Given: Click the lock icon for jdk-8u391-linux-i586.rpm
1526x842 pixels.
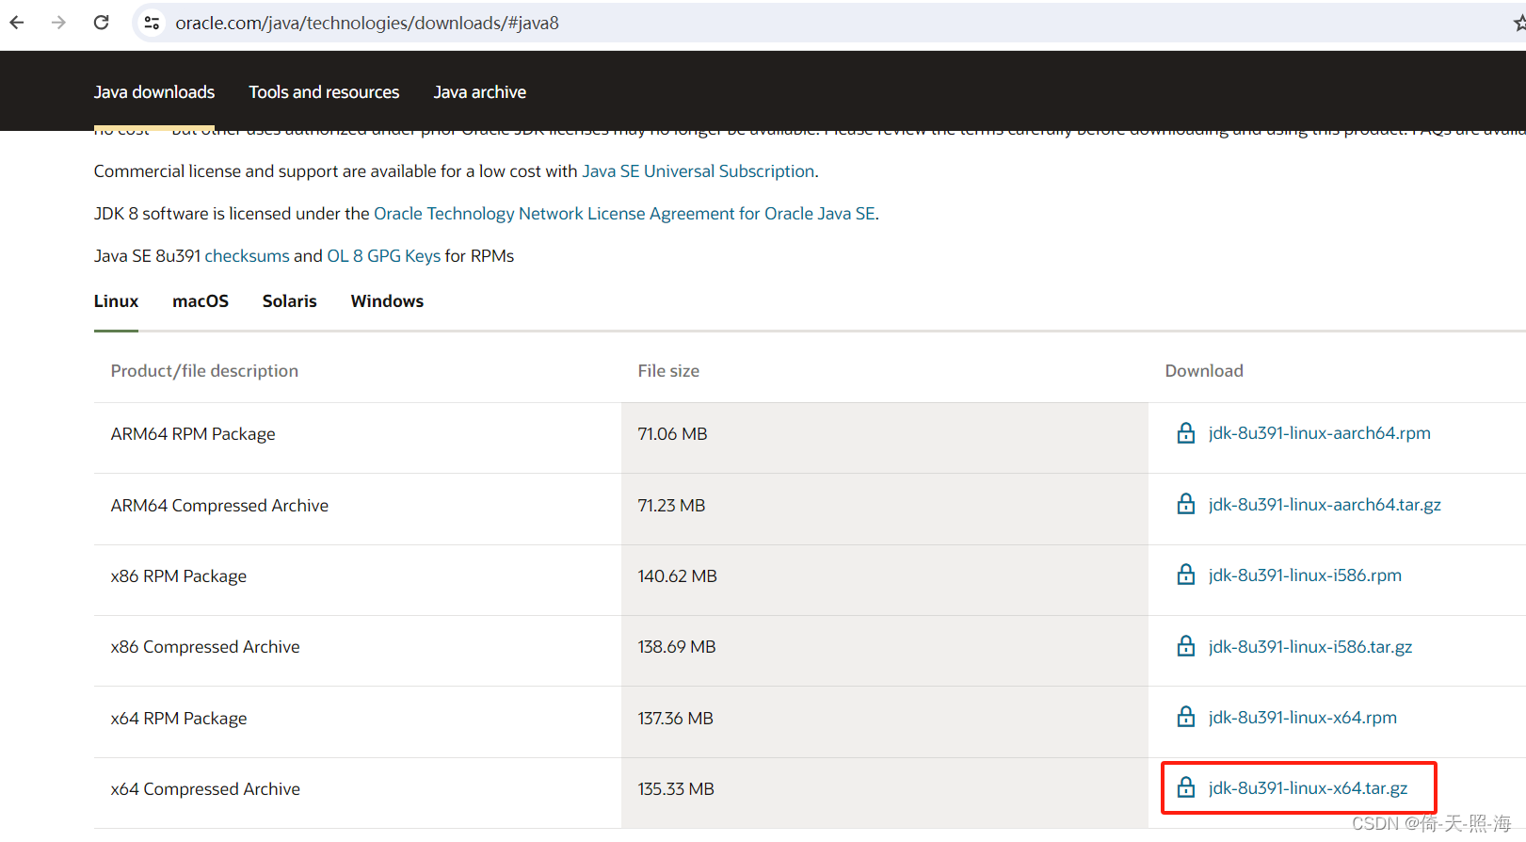Looking at the screenshot, I should click(x=1186, y=575).
